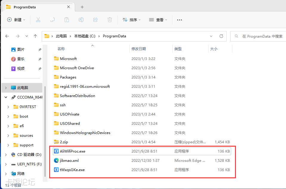Click the up-one-level arrow
Image resolution: width=286 pixels, height=189 pixels.
click(35, 36)
